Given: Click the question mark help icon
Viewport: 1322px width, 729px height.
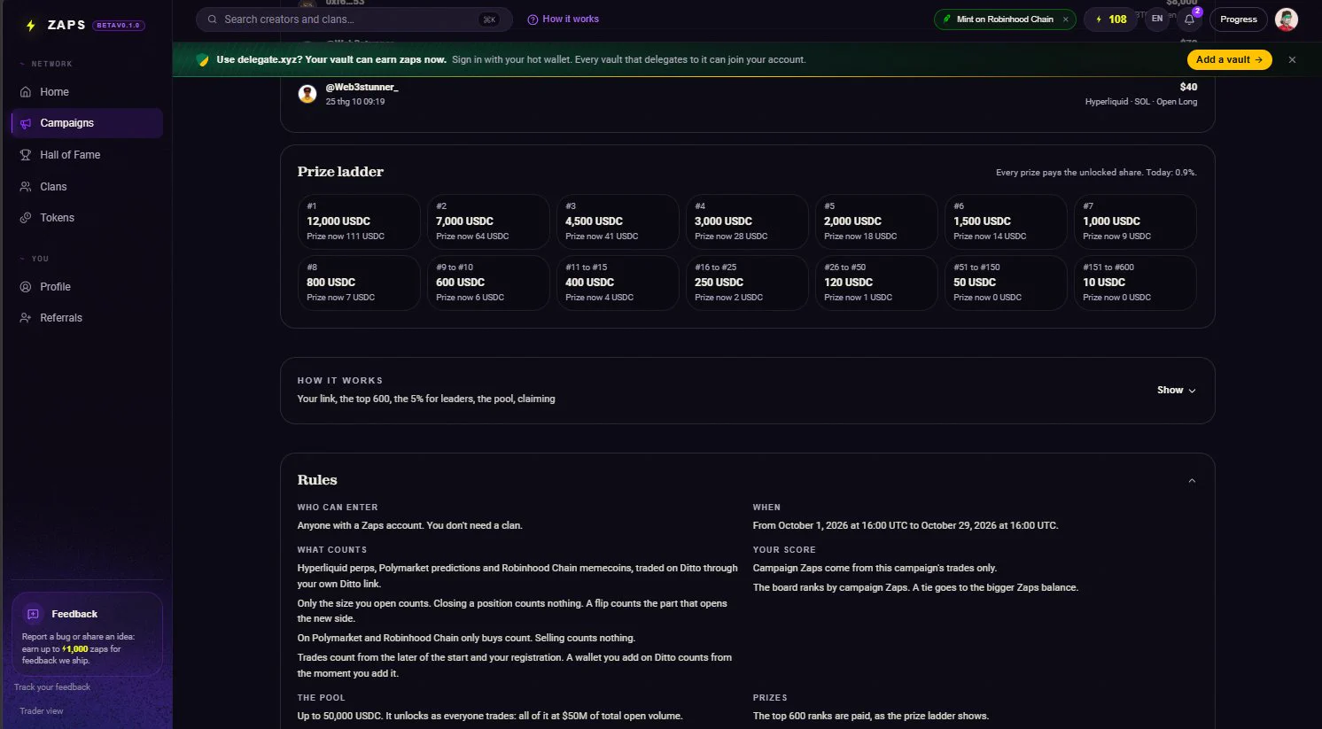Looking at the screenshot, I should coord(533,19).
